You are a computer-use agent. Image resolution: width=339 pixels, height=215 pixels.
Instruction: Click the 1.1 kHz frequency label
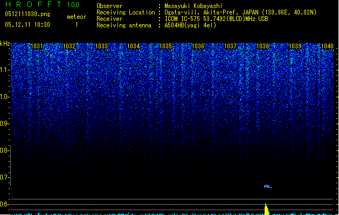click(x=4, y=70)
